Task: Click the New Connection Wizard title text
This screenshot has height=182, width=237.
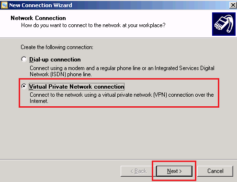Action: point(41,5)
